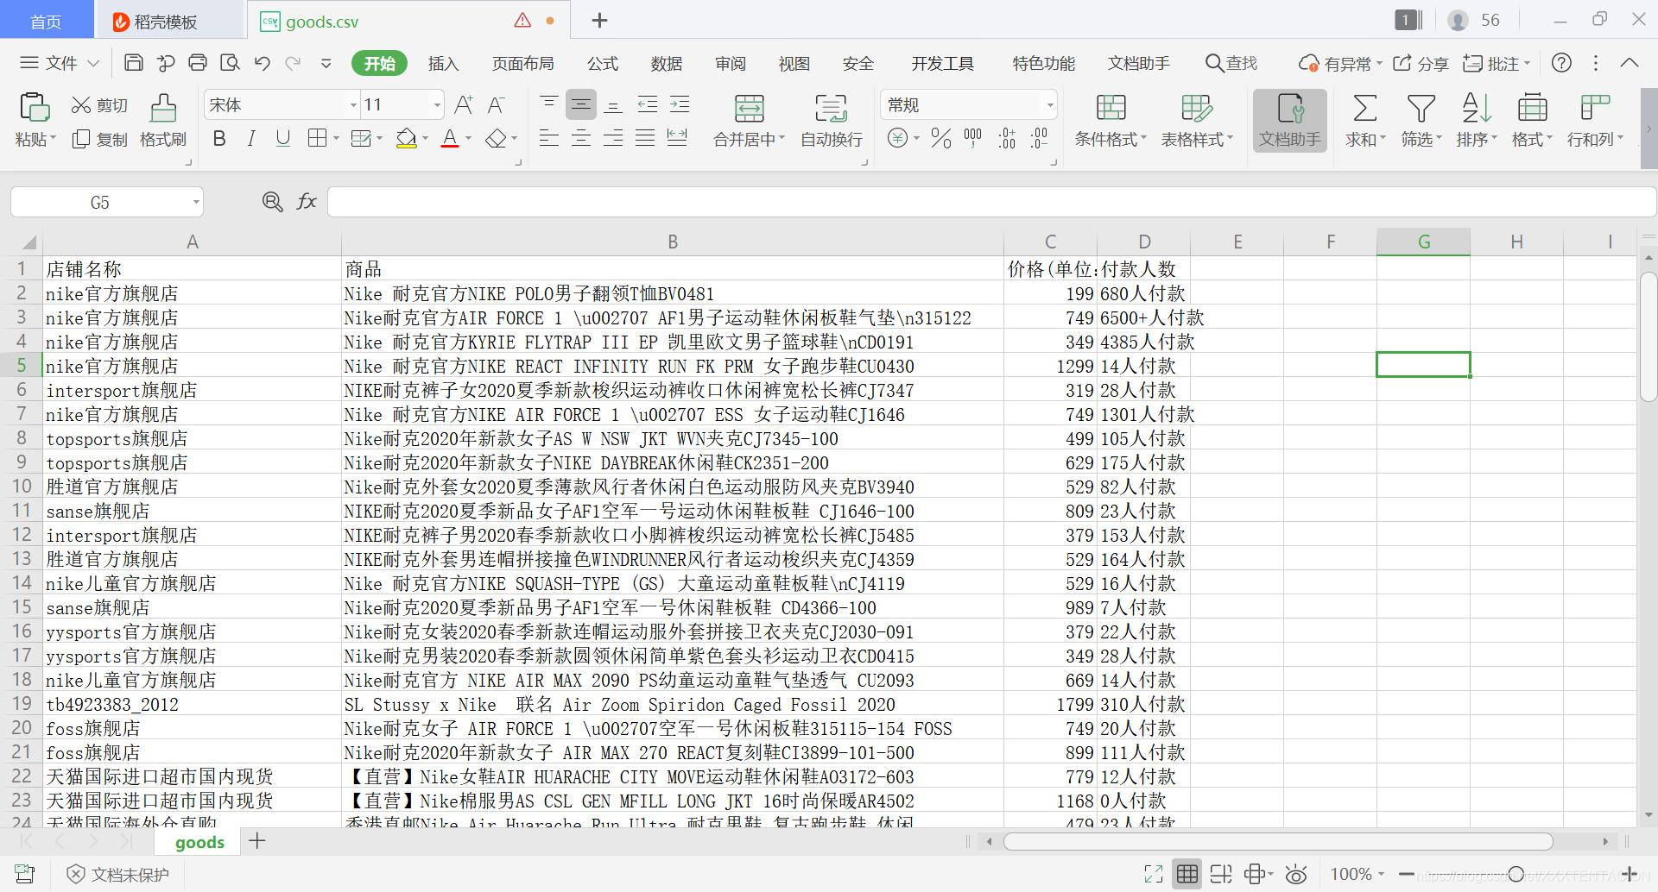Open the 开发工具 tab
Viewport: 1658px width, 892px height.
coord(942,63)
